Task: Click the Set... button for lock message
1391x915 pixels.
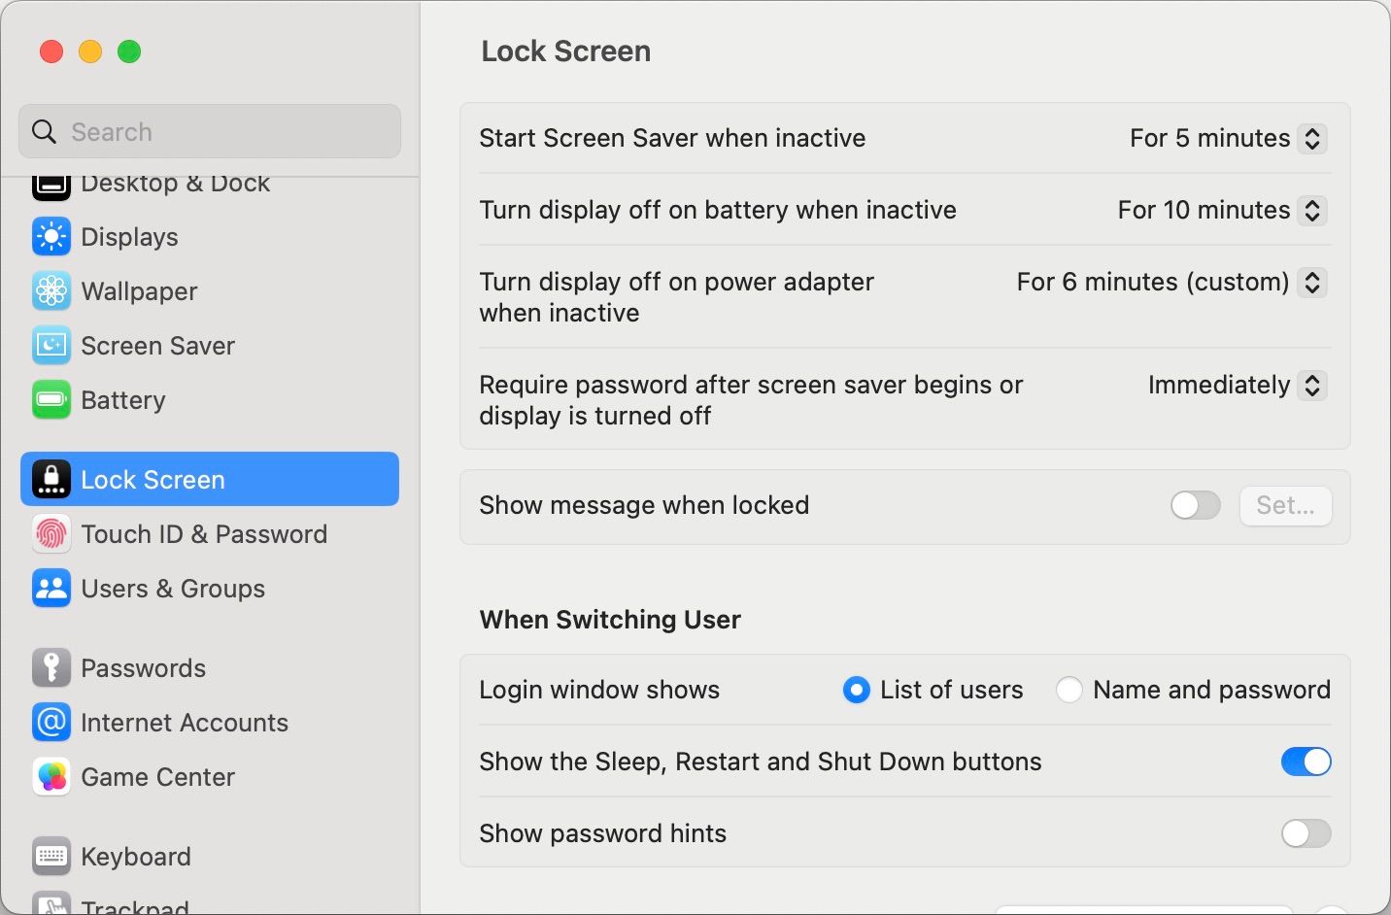Action: click(x=1285, y=505)
